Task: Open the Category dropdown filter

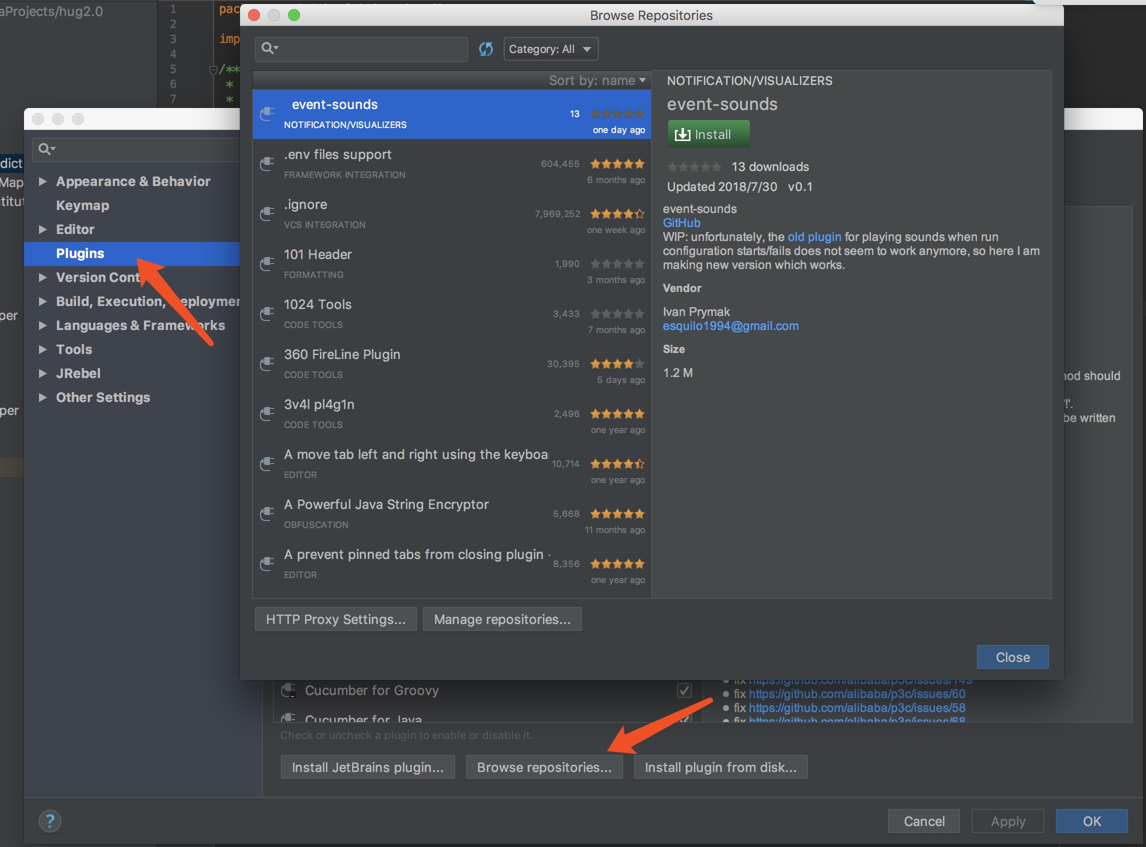Action: click(551, 49)
